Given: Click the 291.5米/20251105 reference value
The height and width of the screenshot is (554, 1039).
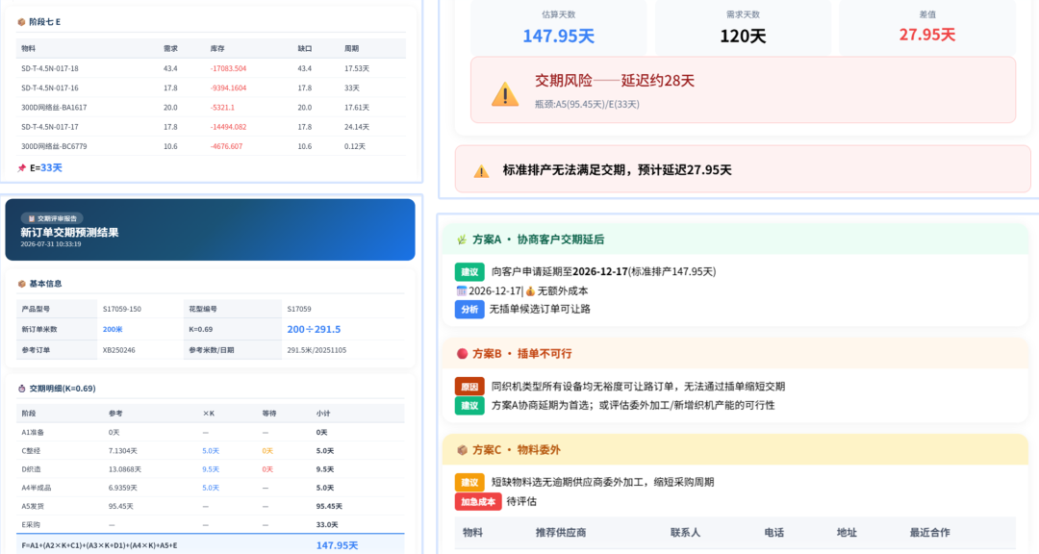Looking at the screenshot, I should (317, 350).
